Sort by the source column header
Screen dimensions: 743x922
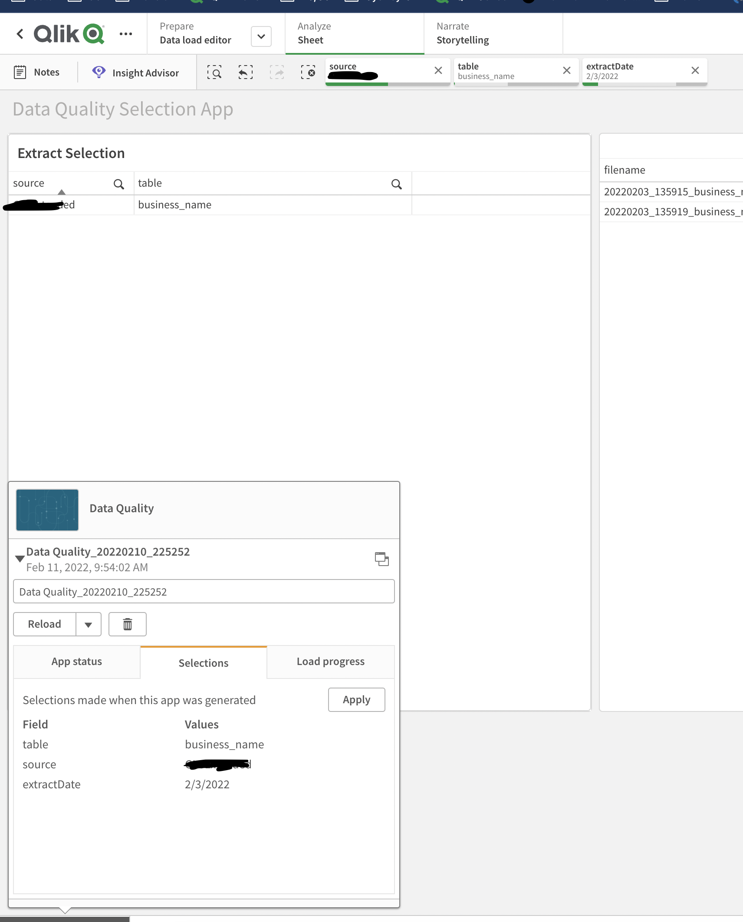pos(29,183)
